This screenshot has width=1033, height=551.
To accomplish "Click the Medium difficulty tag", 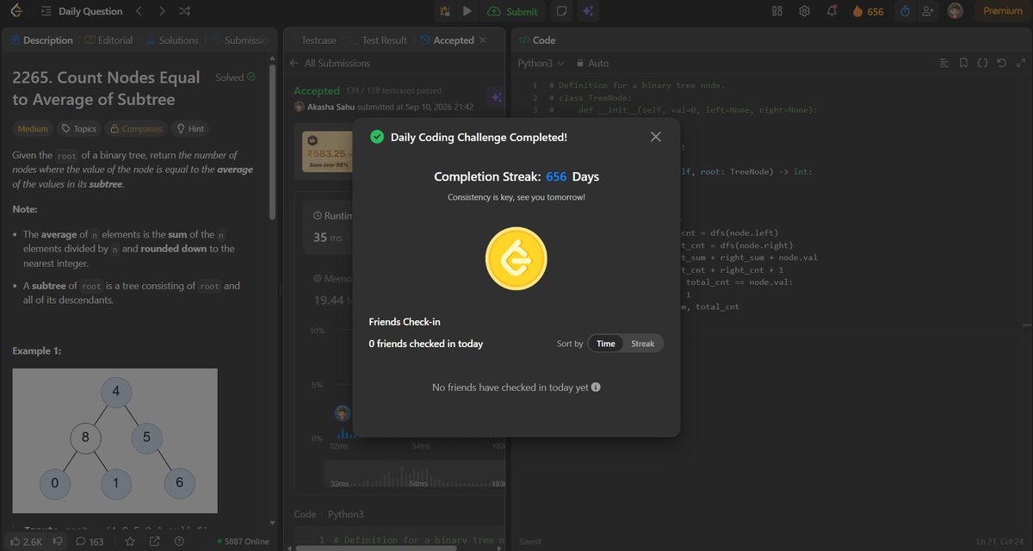I will 33,129.
